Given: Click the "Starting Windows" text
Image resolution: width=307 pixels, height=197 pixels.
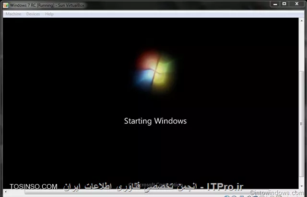Looking at the screenshot, I should (155, 121).
